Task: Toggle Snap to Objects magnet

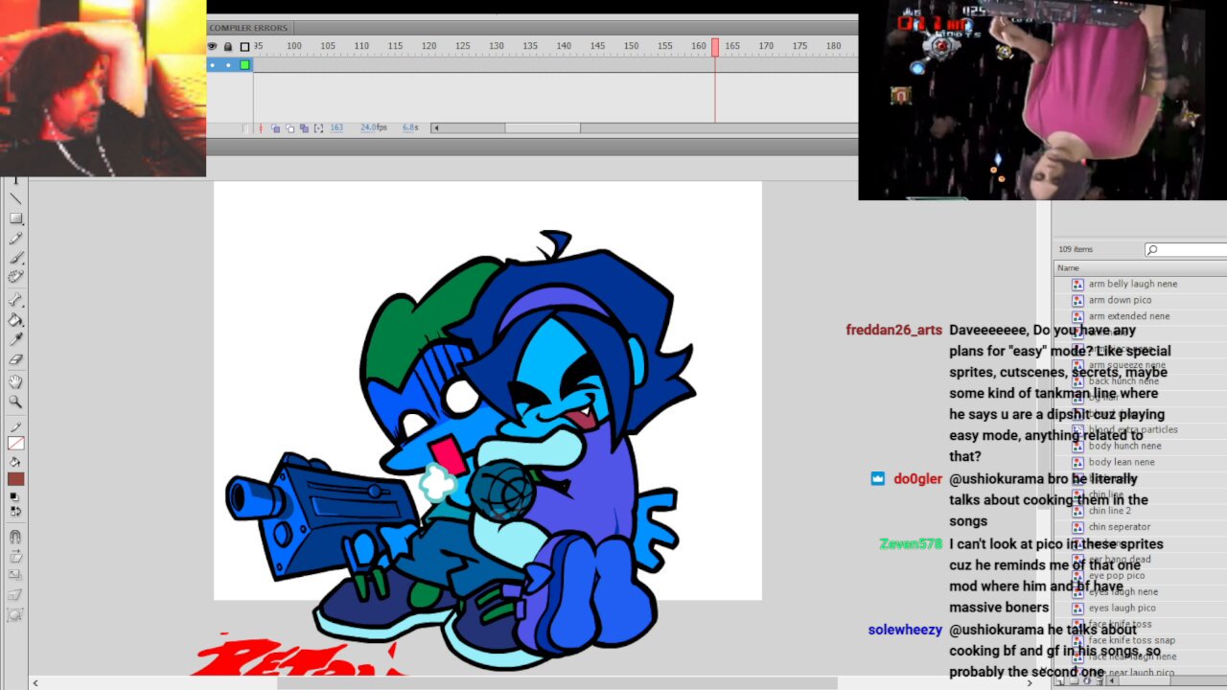Action: coord(15,537)
